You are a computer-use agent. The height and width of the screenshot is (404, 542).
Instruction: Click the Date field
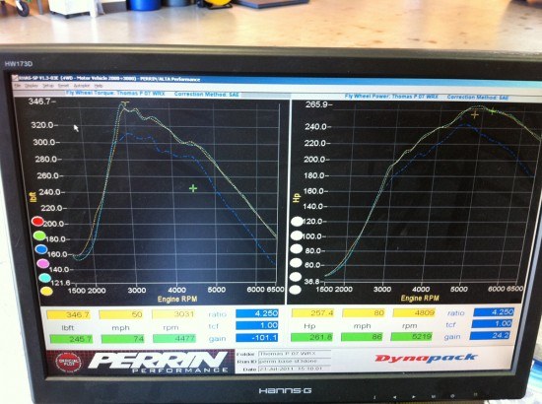295,369
